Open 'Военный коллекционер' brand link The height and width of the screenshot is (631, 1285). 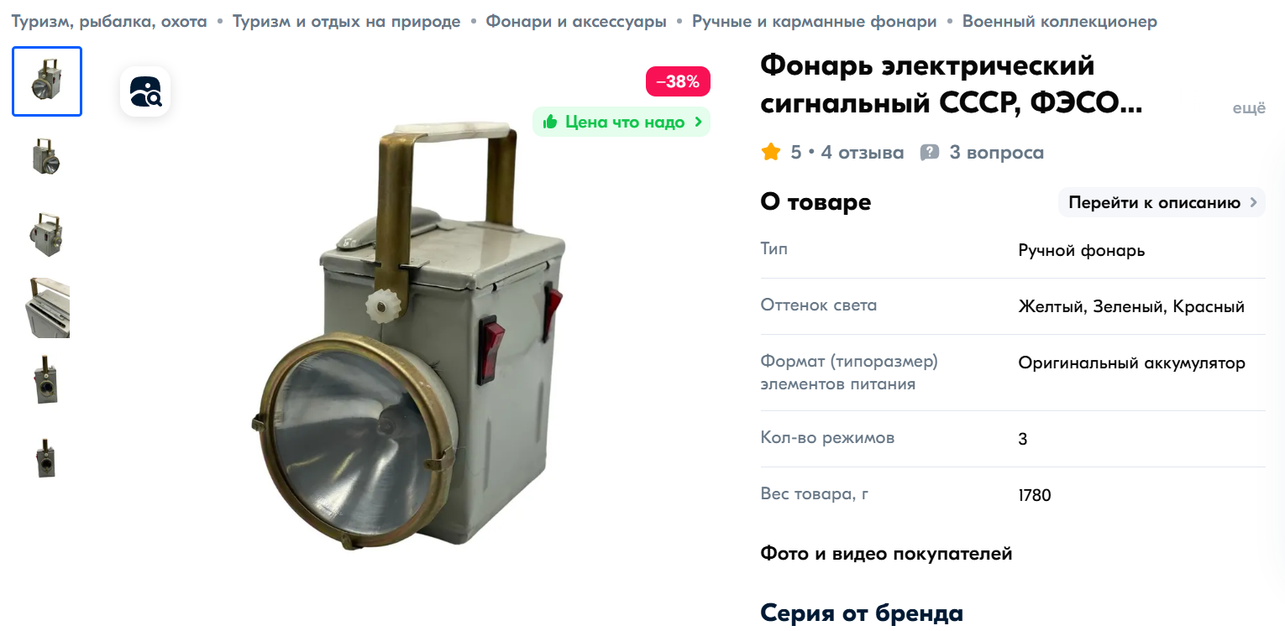tap(1060, 22)
